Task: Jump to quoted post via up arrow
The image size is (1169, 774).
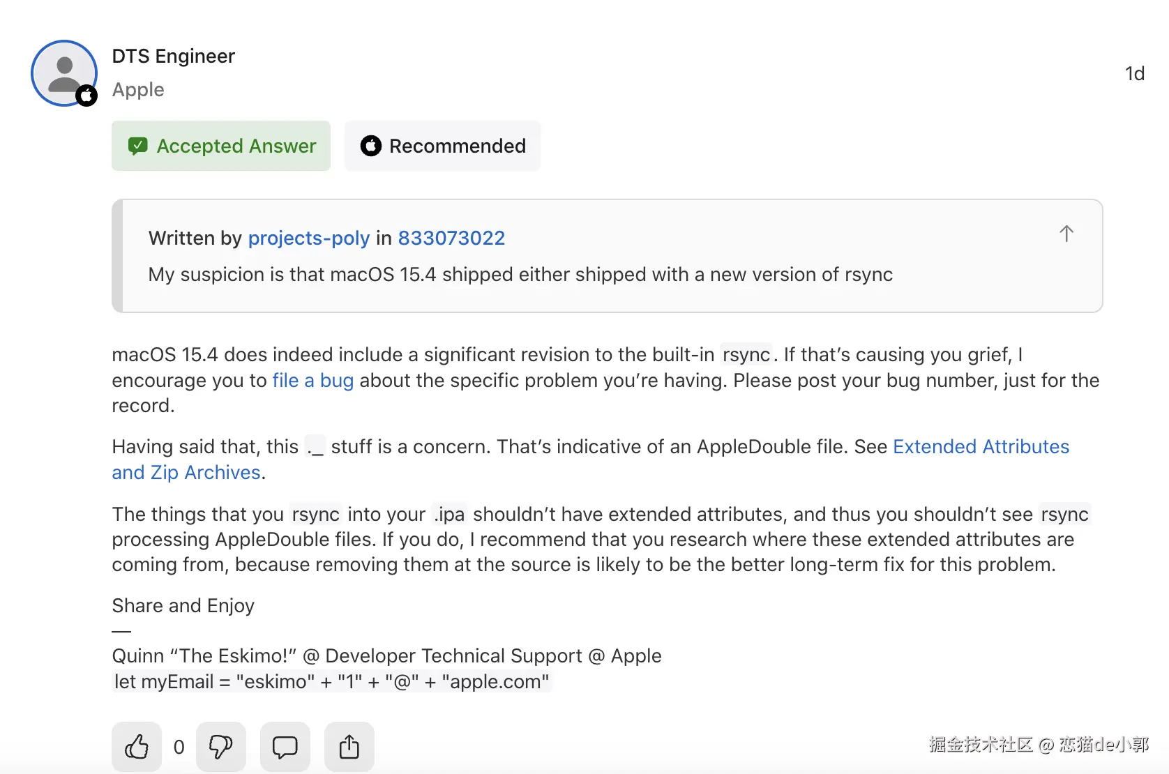Action: pos(1066,234)
